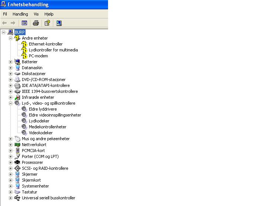The height and width of the screenshot is (206, 259).
Task: Select Andre enheter label
Action: pos(35,38)
